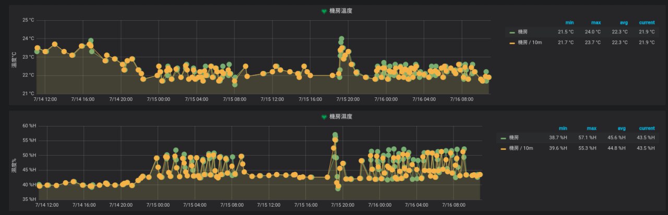Sort temperature legend by max column

pyautogui.click(x=596, y=22)
